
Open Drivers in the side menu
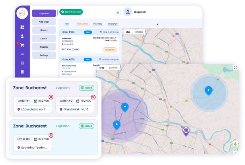coord(44,30)
